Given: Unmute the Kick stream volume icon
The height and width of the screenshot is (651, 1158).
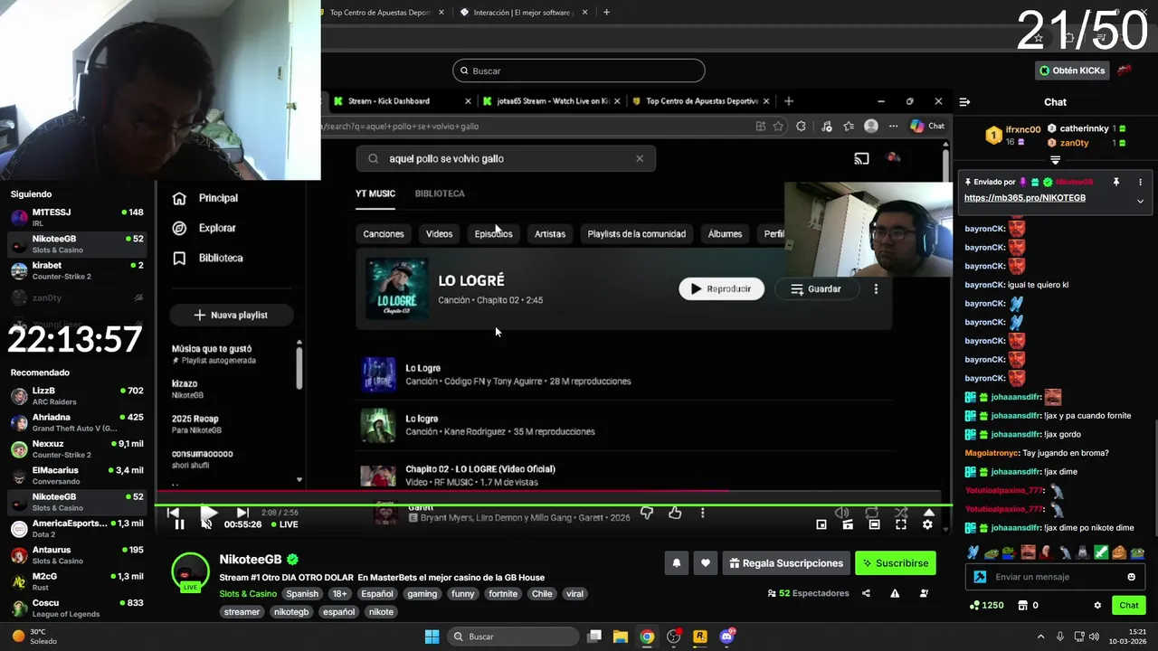Looking at the screenshot, I should click(206, 524).
